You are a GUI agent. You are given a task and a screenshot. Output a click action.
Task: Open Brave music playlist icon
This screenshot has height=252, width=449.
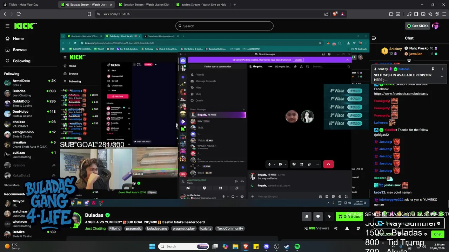[409, 14]
